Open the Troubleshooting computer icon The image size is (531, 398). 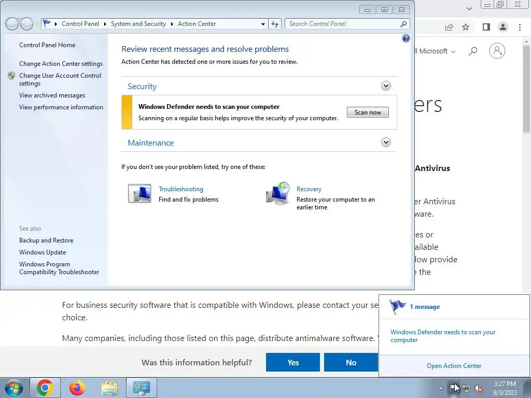(x=139, y=193)
